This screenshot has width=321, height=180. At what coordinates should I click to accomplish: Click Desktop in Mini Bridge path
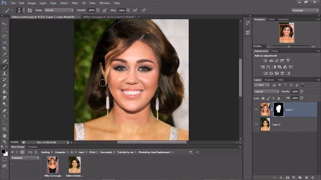coord(45,152)
